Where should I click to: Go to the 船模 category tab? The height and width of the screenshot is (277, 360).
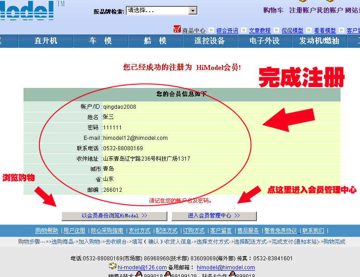tap(155, 41)
